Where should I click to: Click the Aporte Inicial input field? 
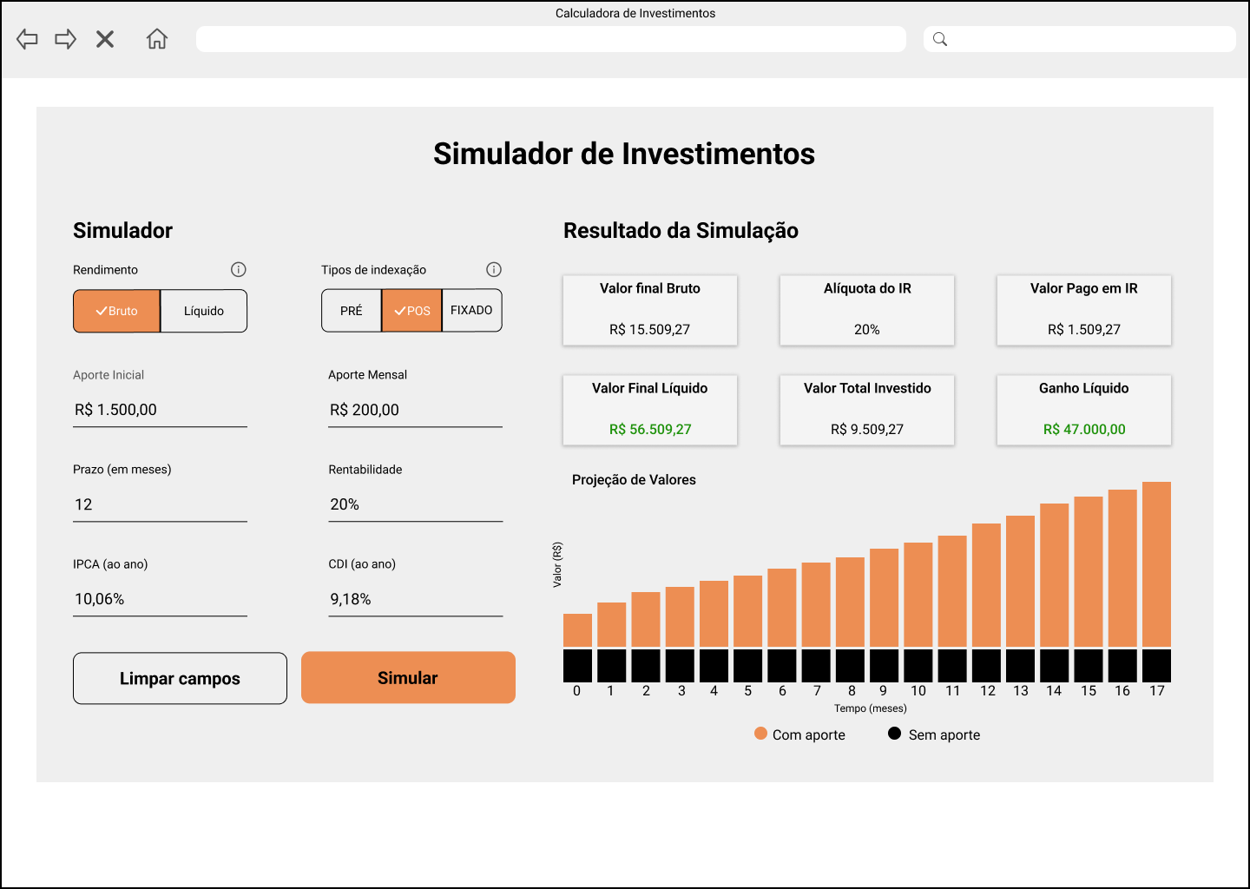coord(160,409)
